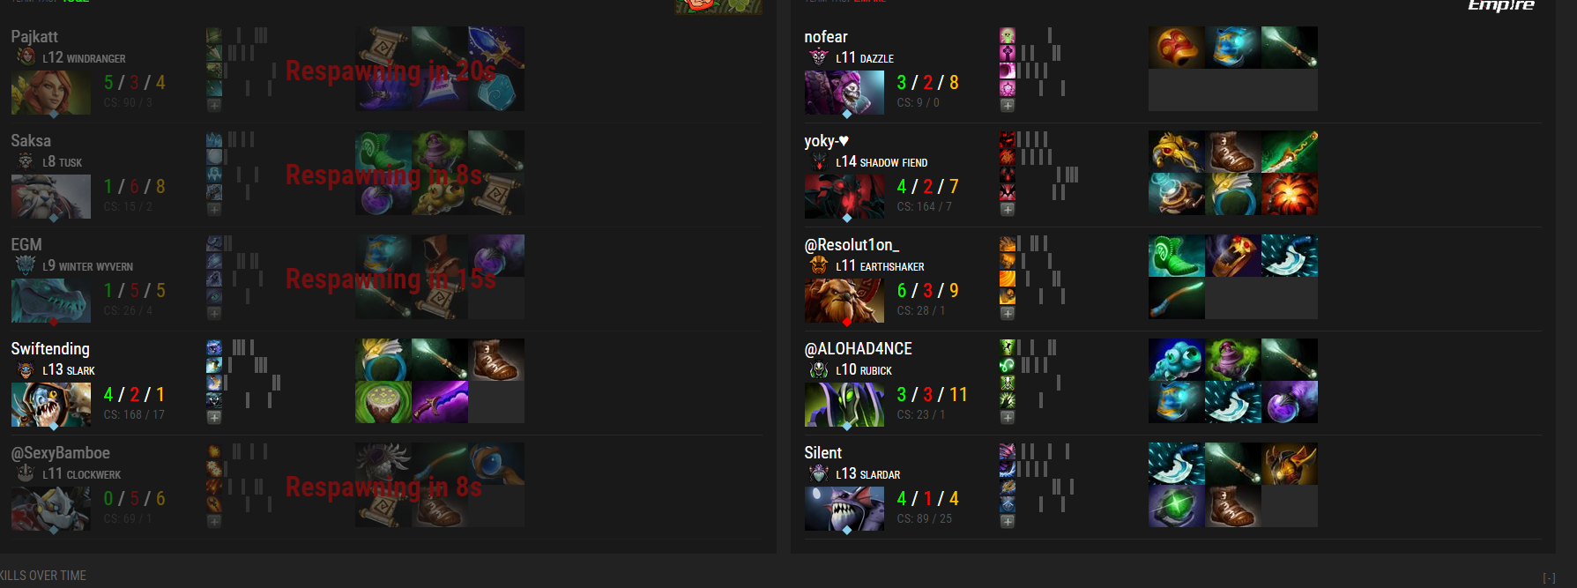Open player nofear's name link
The height and width of the screenshot is (588, 1577).
click(826, 37)
